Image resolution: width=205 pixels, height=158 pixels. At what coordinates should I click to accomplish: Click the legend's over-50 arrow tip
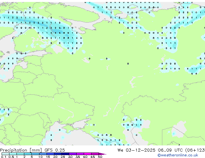102,154
